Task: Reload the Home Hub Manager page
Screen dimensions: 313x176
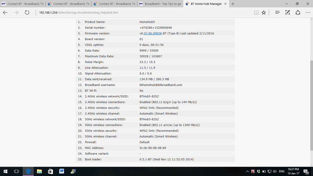Action: (27, 13)
